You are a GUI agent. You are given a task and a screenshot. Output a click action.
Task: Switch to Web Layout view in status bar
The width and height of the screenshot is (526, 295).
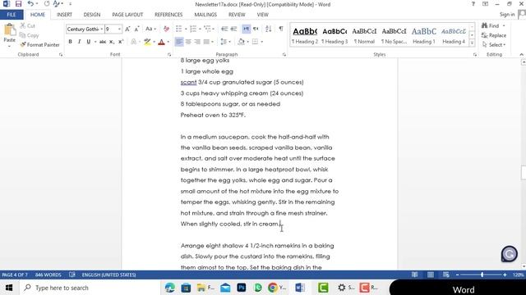click(445, 275)
